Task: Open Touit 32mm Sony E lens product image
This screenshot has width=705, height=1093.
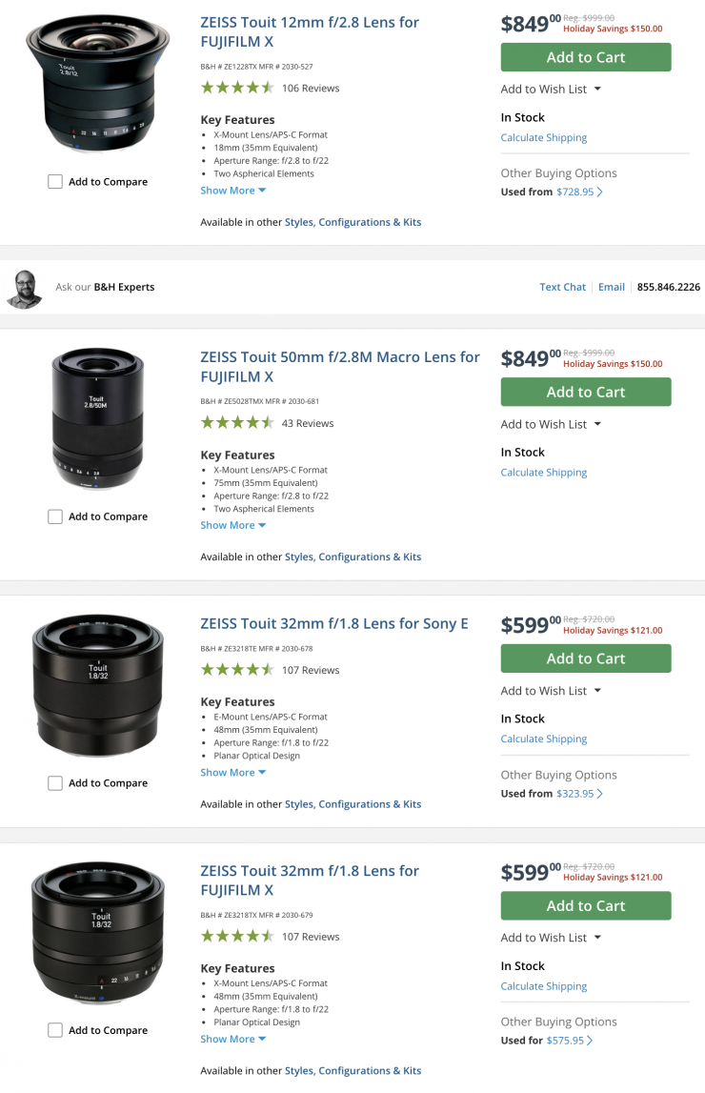Action: point(97,686)
